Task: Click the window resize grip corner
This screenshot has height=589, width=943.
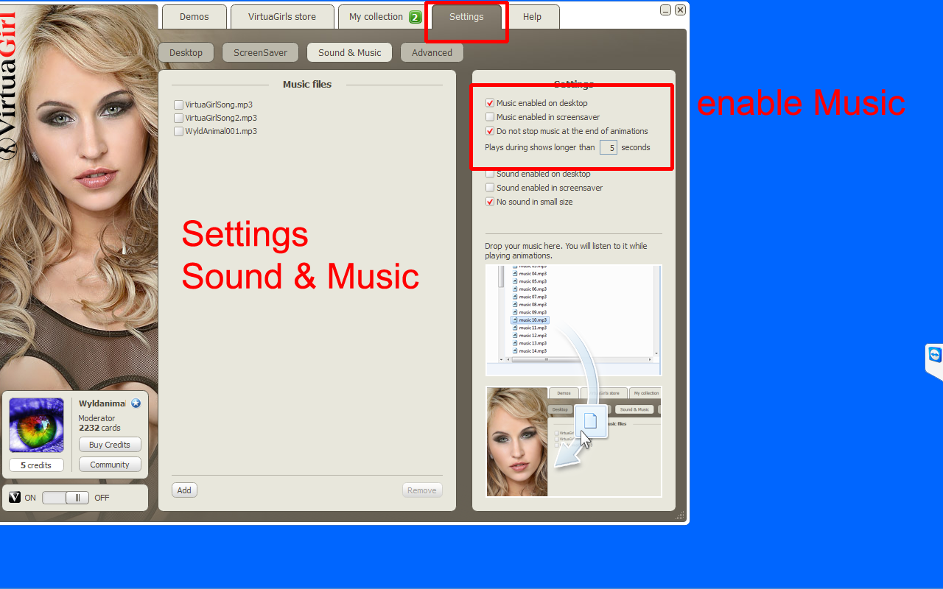Action: (680, 516)
